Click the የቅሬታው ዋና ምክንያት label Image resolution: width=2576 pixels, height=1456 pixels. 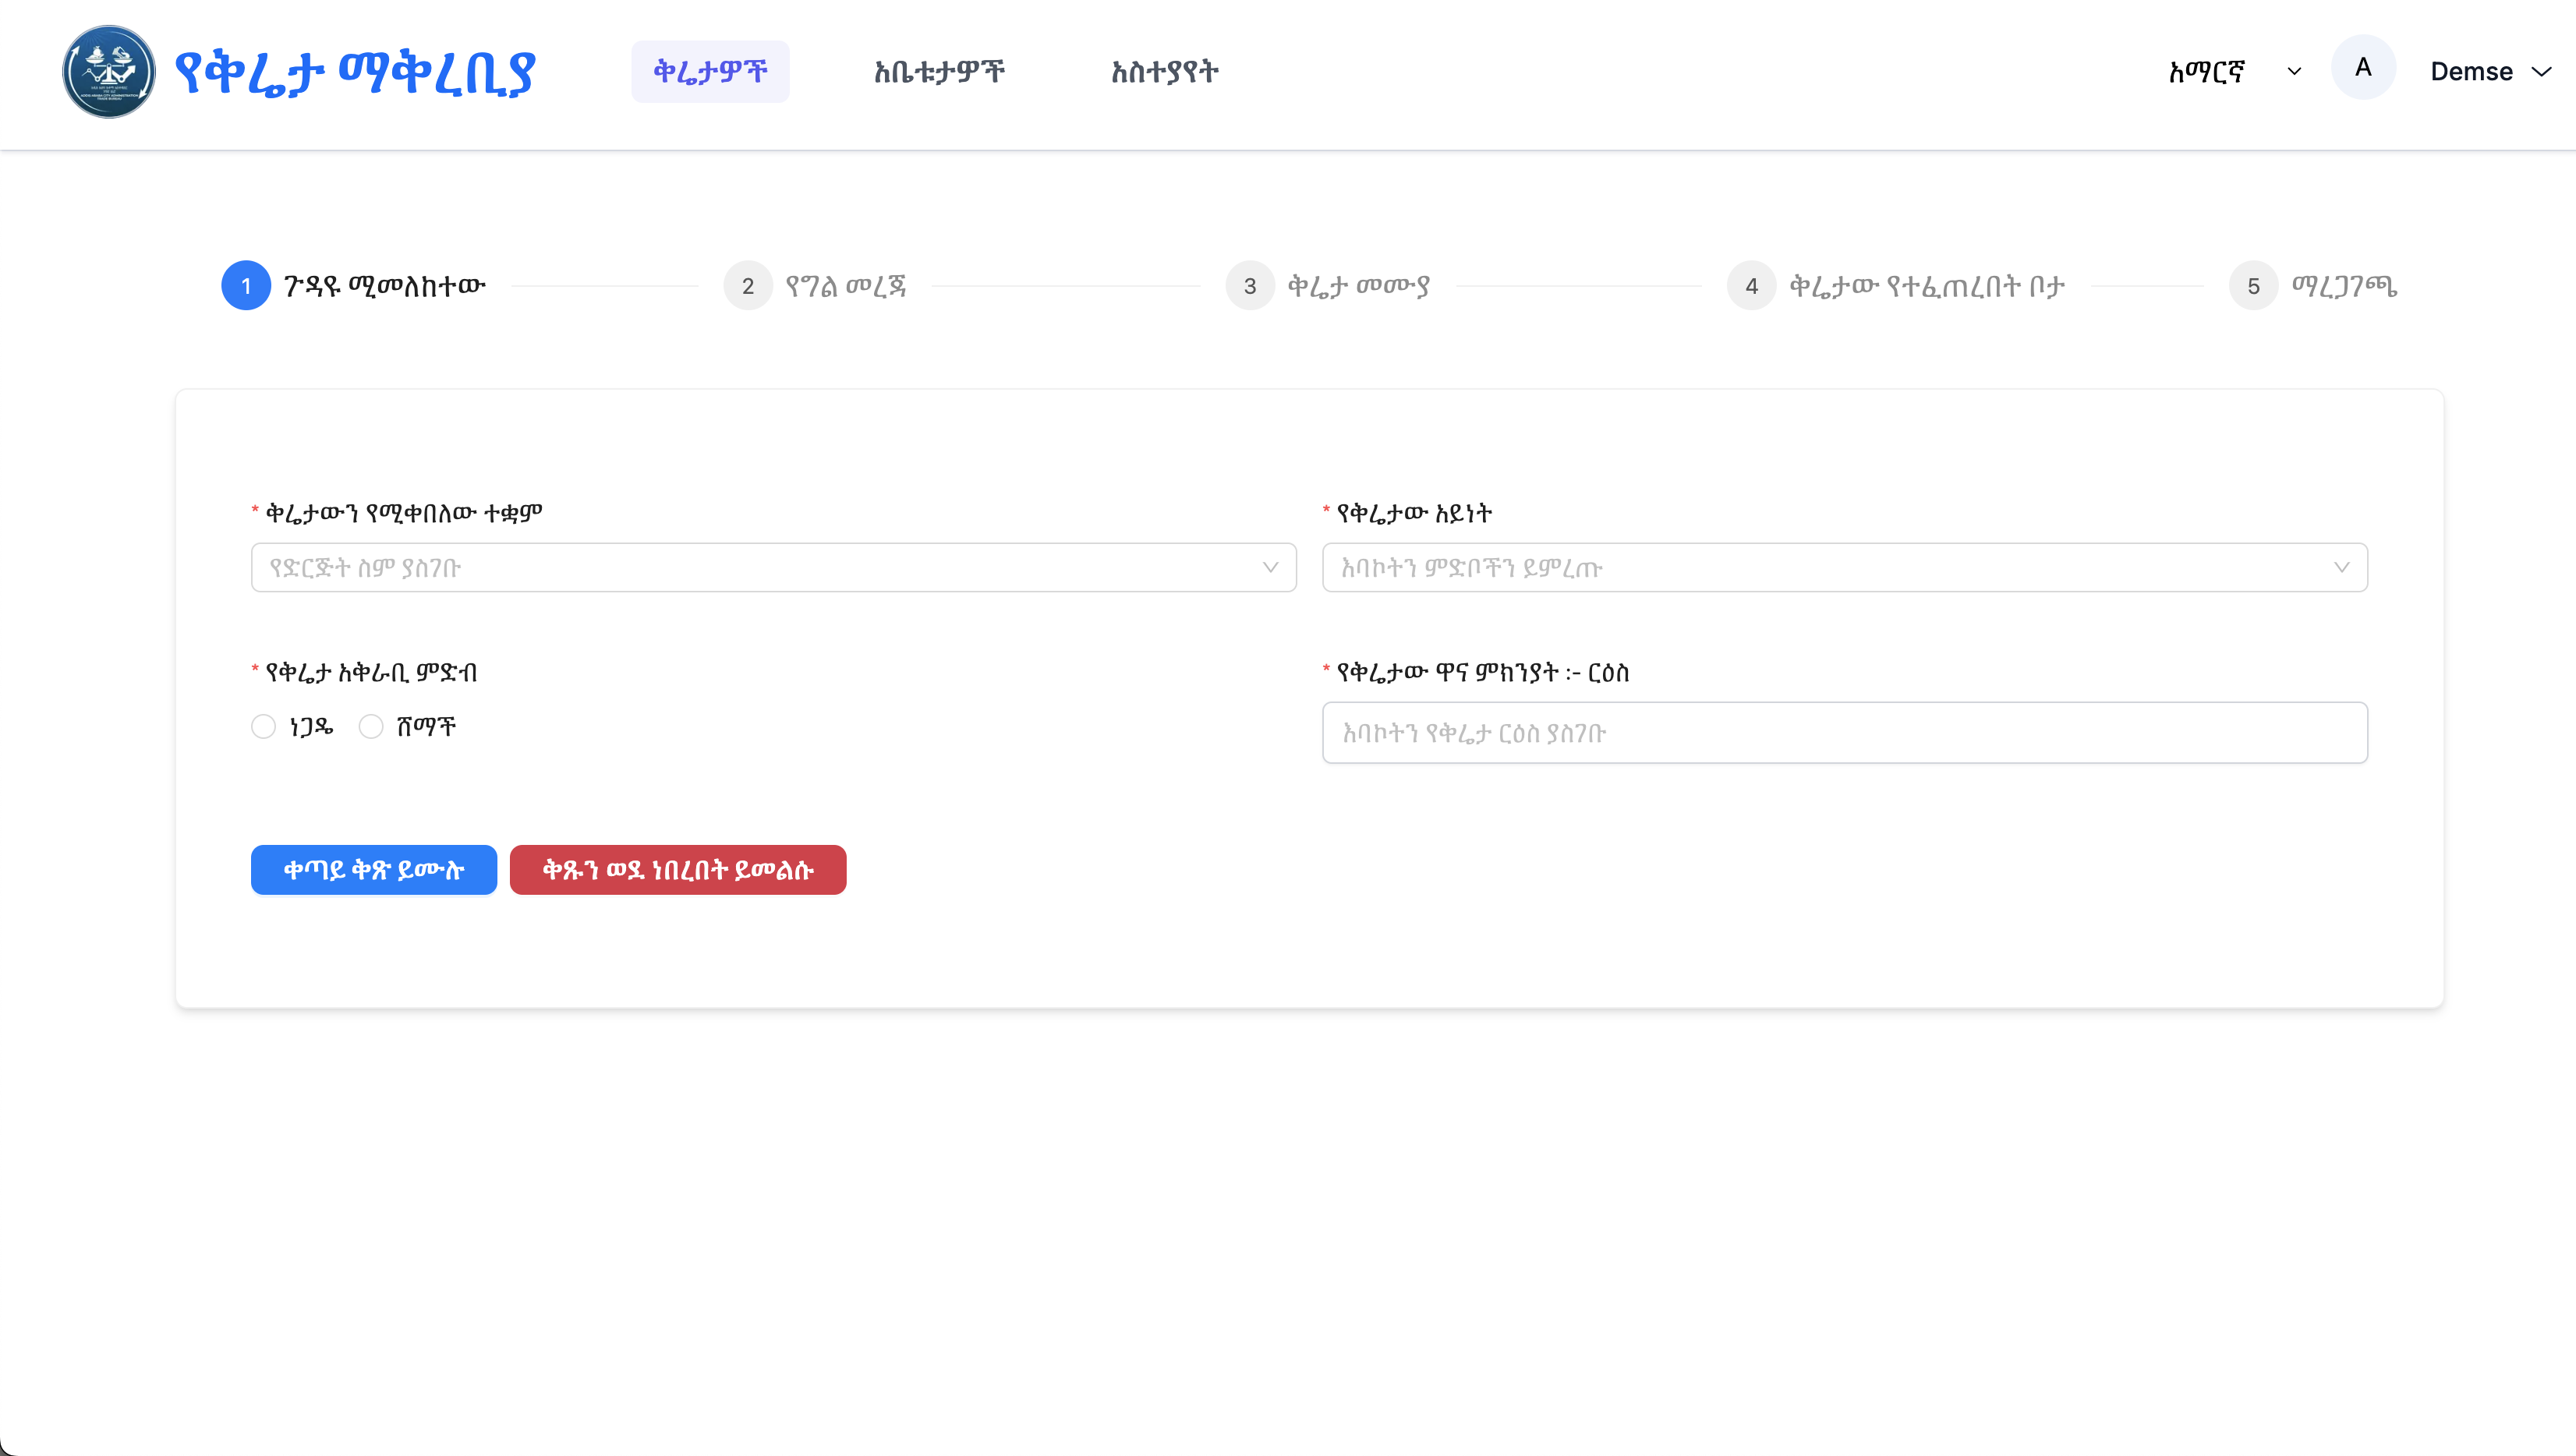[1483, 673]
